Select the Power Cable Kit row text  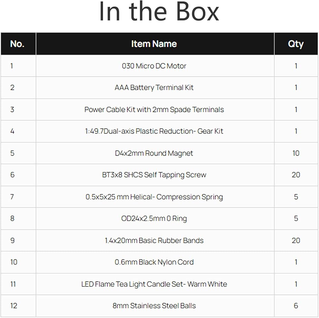[x=154, y=110]
